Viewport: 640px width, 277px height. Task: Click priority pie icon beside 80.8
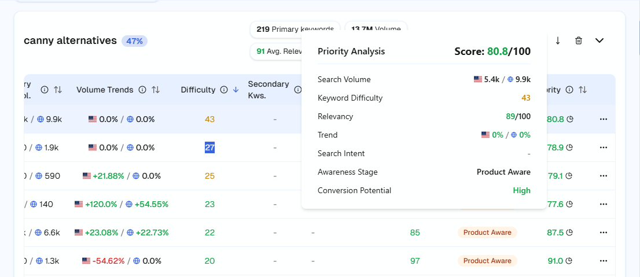(x=570, y=119)
